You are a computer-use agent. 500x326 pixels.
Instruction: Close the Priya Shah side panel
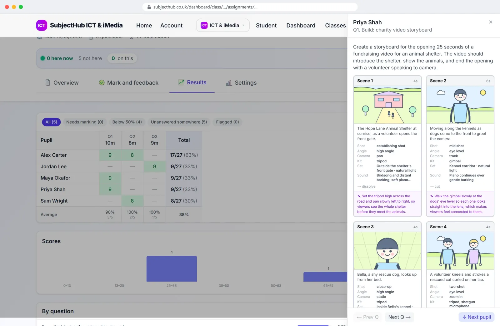491,22
